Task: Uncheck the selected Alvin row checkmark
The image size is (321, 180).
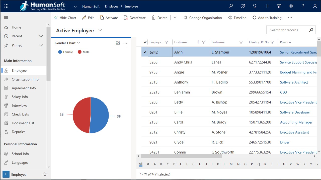Action: click(x=145, y=52)
